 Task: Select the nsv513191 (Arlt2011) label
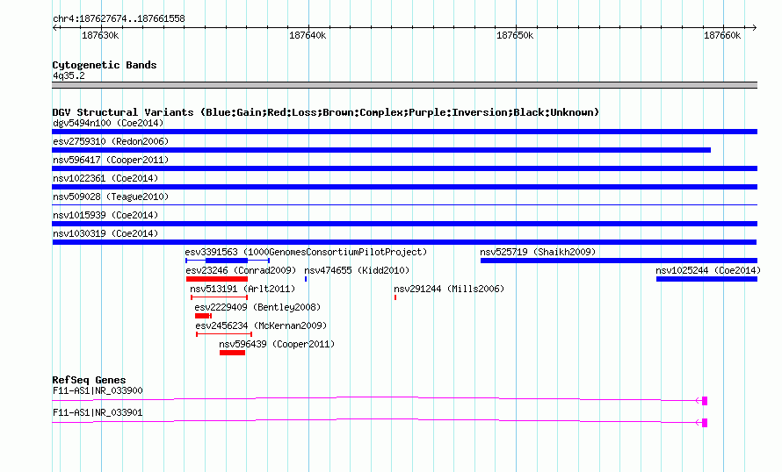pos(243,289)
